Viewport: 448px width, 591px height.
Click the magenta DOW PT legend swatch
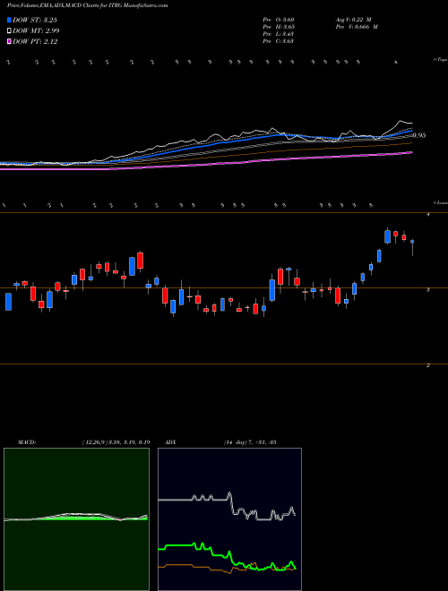coord(9,41)
